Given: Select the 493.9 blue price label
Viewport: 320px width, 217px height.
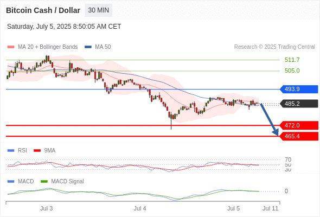Looking at the screenshot, I should tap(299, 89).
